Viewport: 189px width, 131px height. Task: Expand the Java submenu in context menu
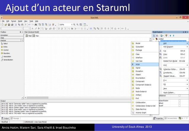(174, 89)
